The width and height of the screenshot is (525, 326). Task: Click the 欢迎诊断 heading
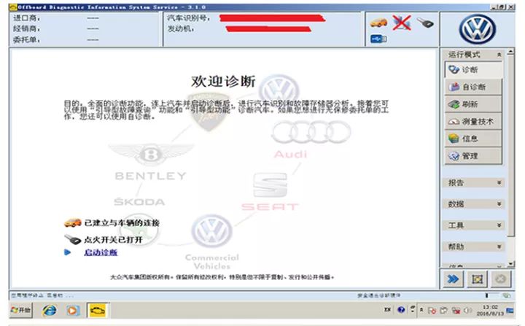(223, 82)
